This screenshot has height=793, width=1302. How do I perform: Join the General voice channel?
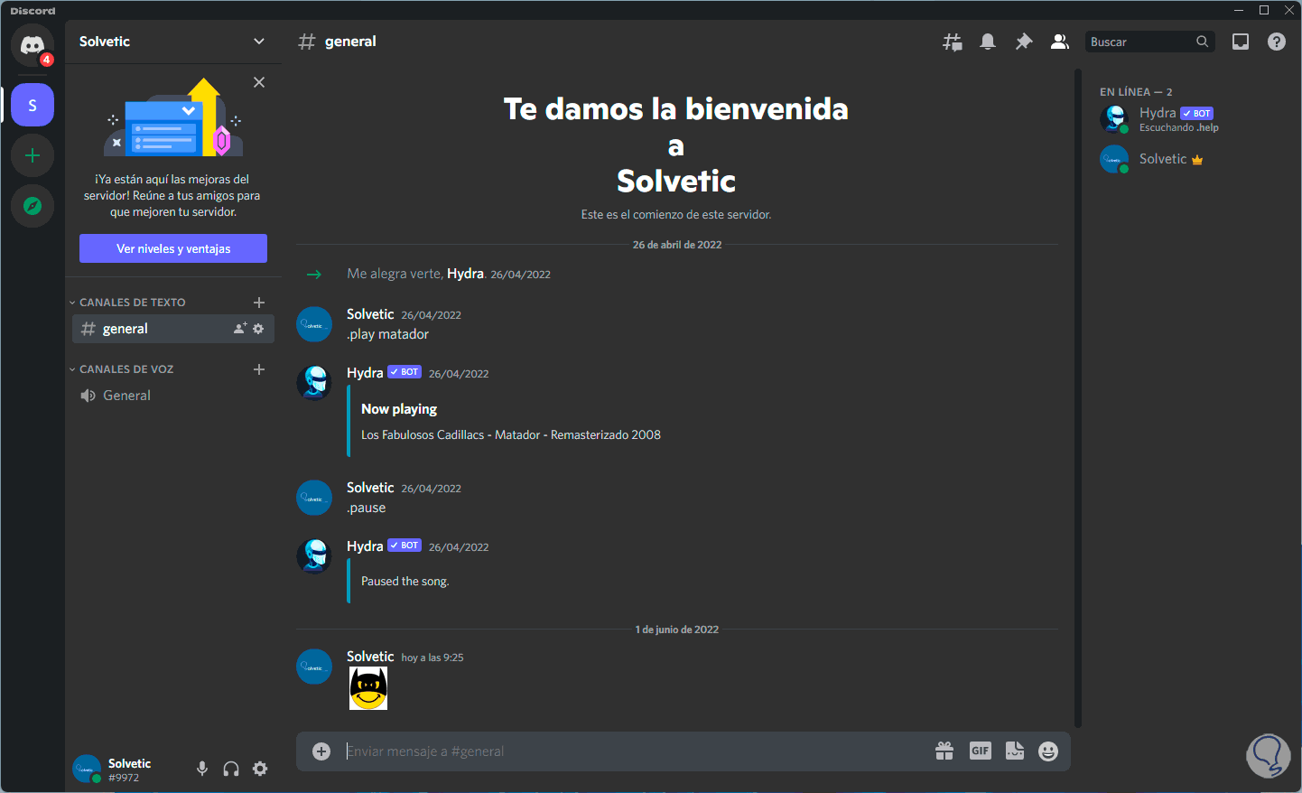[x=173, y=396]
